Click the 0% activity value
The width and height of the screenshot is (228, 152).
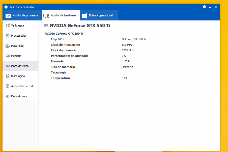(124, 56)
